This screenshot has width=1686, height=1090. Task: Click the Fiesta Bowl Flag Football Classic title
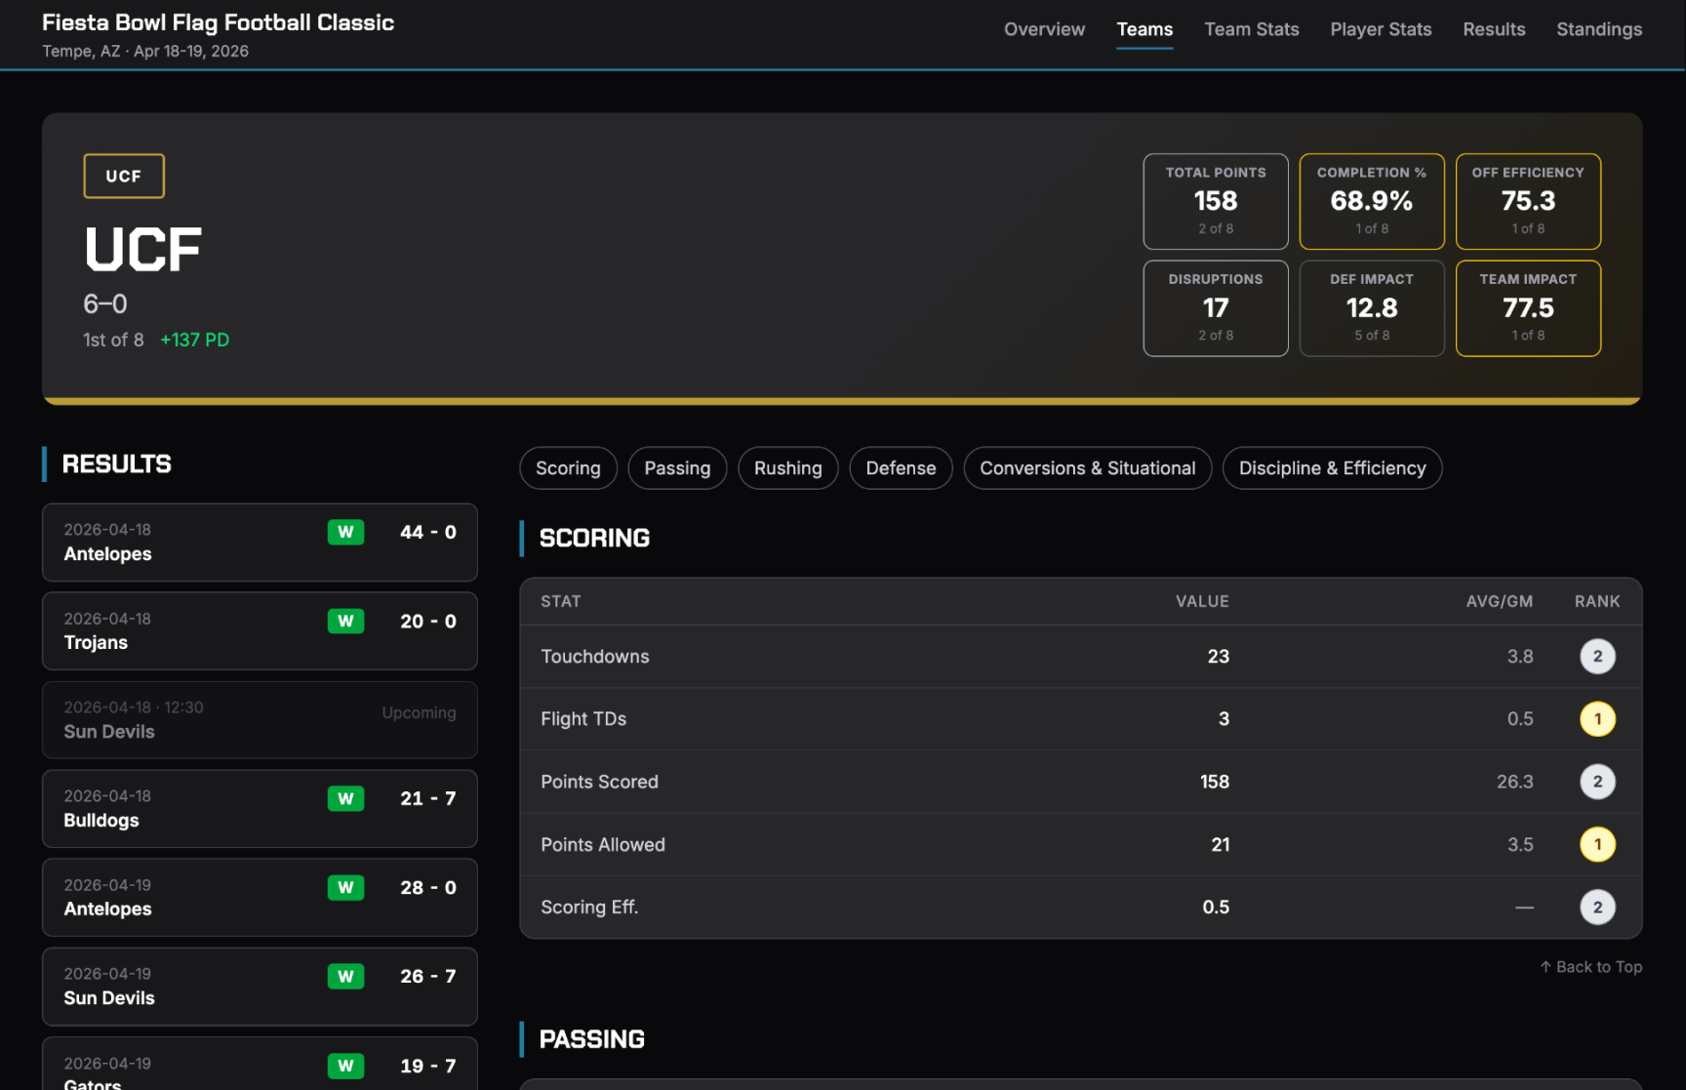pyautogui.click(x=218, y=22)
